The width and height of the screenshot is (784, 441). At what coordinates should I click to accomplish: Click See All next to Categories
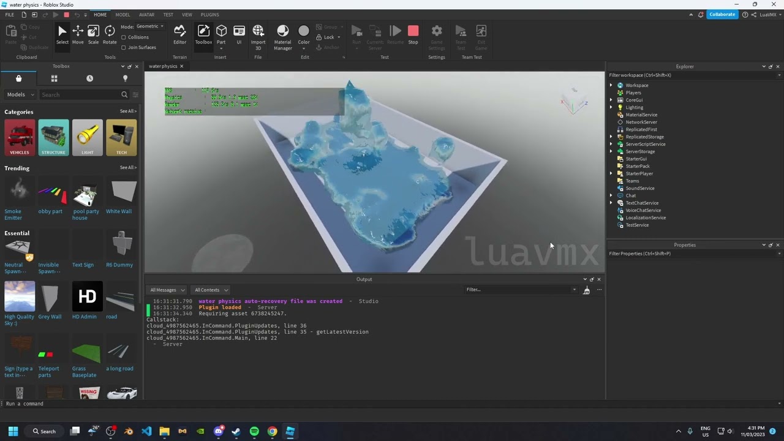pos(128,111)
